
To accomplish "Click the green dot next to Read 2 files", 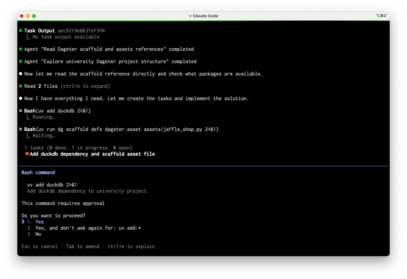I will click(21, 86).
